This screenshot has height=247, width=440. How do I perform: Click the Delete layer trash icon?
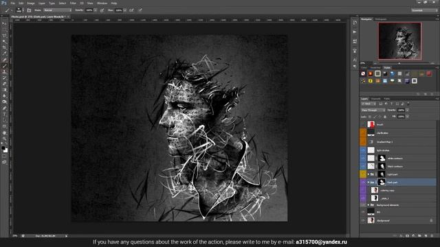click(x=432, y=236)
